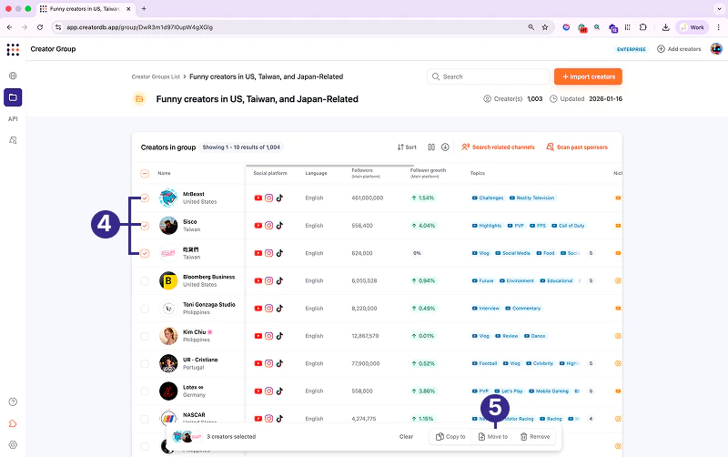Screen dimensions: 728x457
Task: Open the Work profile menu in browser
Action: tap(693, 27)
